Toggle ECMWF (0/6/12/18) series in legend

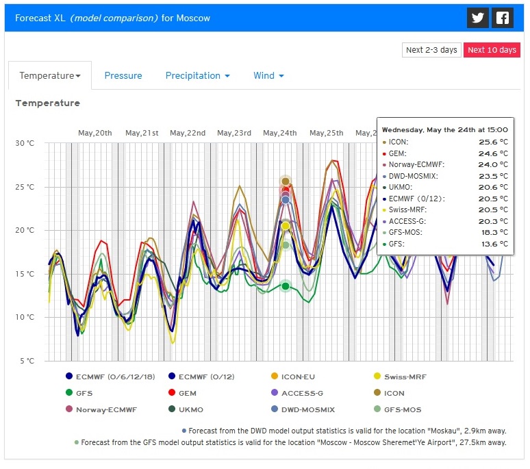pyautogui.click(x=110, y=377)
